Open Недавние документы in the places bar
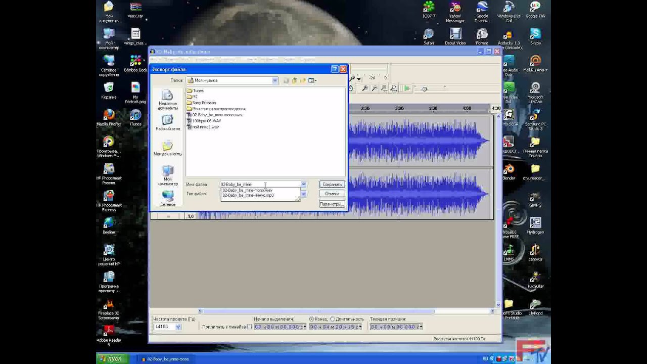Image resolution: width=647 pixels, height=364 pixels. point(167,100)
